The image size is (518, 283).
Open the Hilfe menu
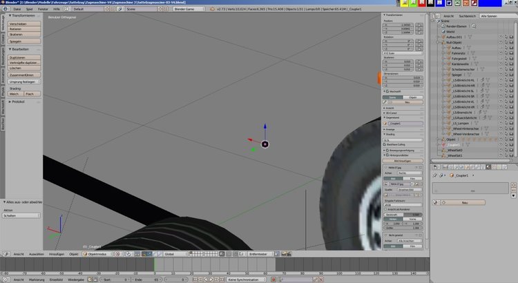57,9
